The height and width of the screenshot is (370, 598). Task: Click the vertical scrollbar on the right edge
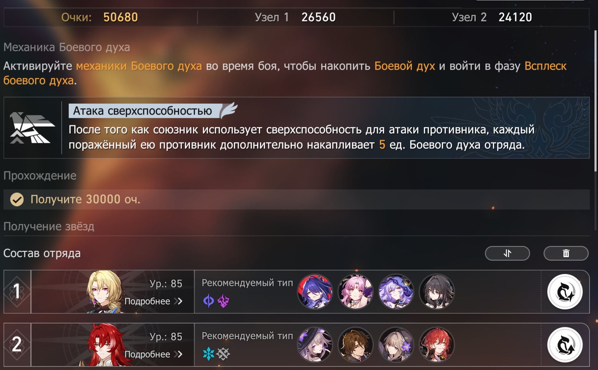[596, 131]
